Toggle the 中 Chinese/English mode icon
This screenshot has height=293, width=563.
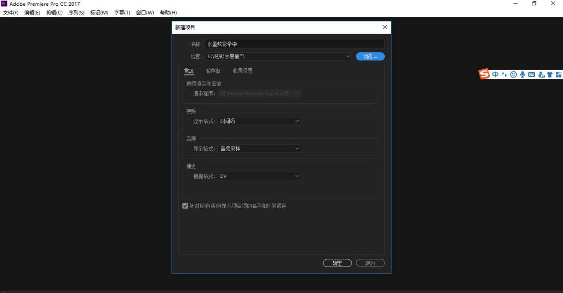495,75
